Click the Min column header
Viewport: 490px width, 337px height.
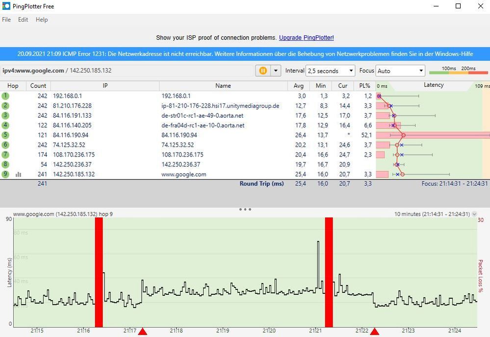tap(321, 86)
